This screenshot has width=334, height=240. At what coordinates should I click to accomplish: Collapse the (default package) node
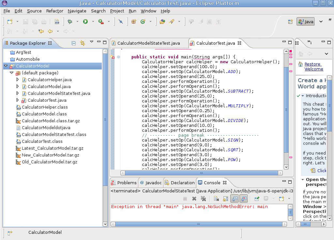click(12, 73)
